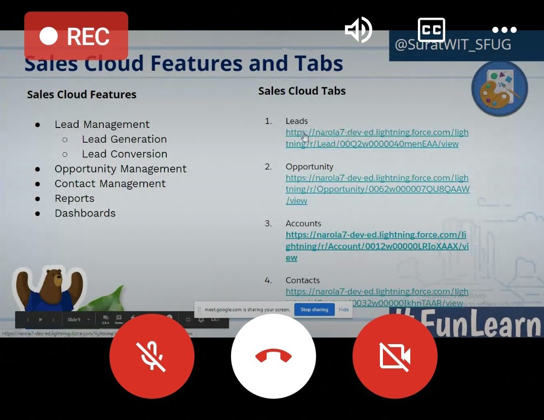This screenshot has height=420, width=544.
Task: Mute the microphone in the call
Action: 152,356
